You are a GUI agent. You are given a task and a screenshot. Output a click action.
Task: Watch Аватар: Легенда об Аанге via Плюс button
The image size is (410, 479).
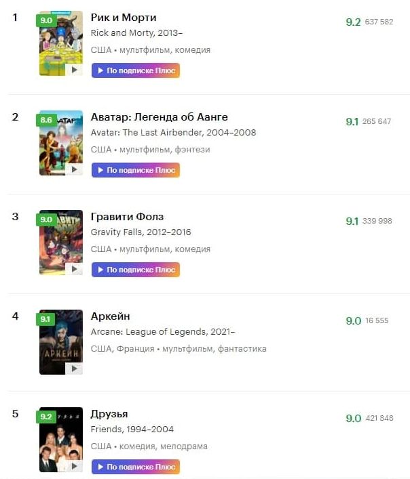point(136,170)
